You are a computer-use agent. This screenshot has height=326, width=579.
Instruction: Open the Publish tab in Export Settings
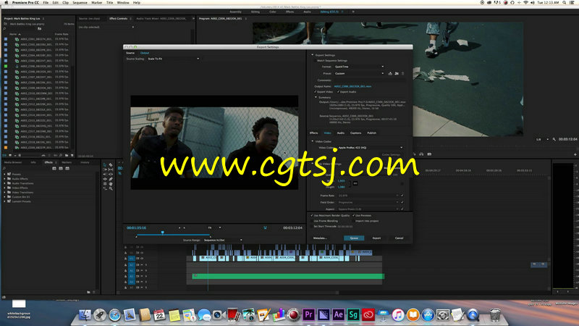(372, 133)
